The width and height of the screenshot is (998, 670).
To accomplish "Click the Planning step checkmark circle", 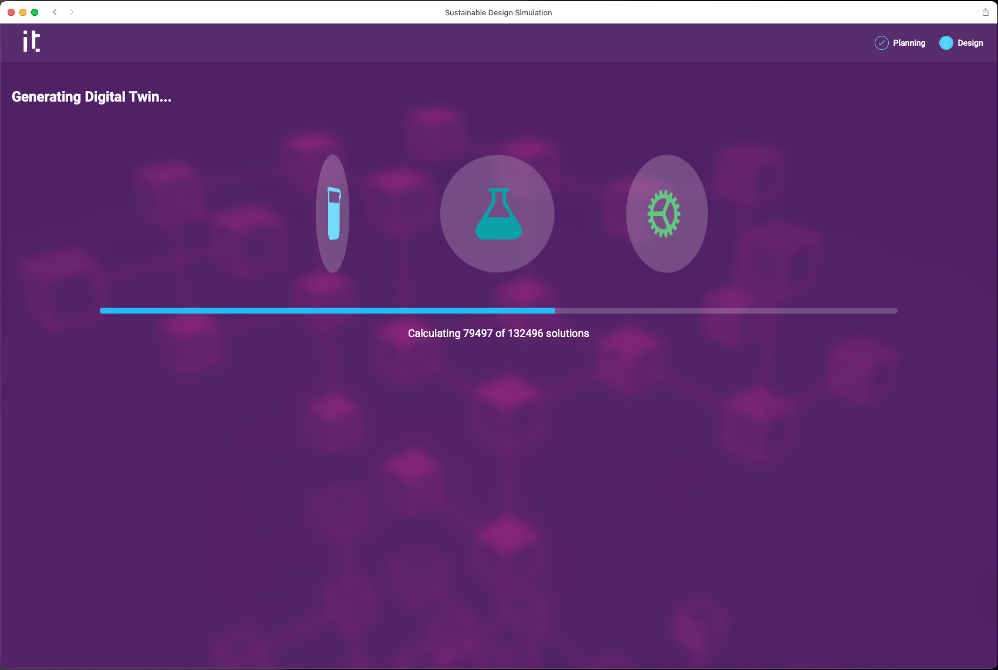I will (881, 43).
